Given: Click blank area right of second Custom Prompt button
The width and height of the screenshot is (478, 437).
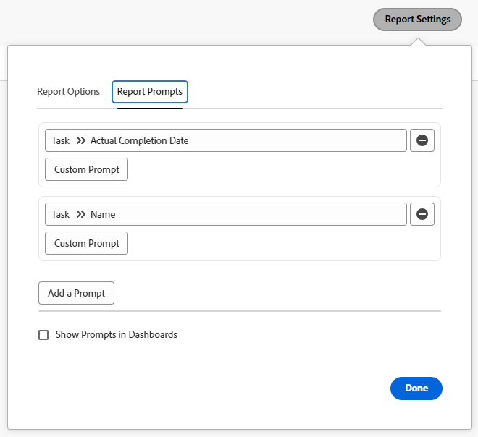Looking at the screenshot, I should click(282, 243).
